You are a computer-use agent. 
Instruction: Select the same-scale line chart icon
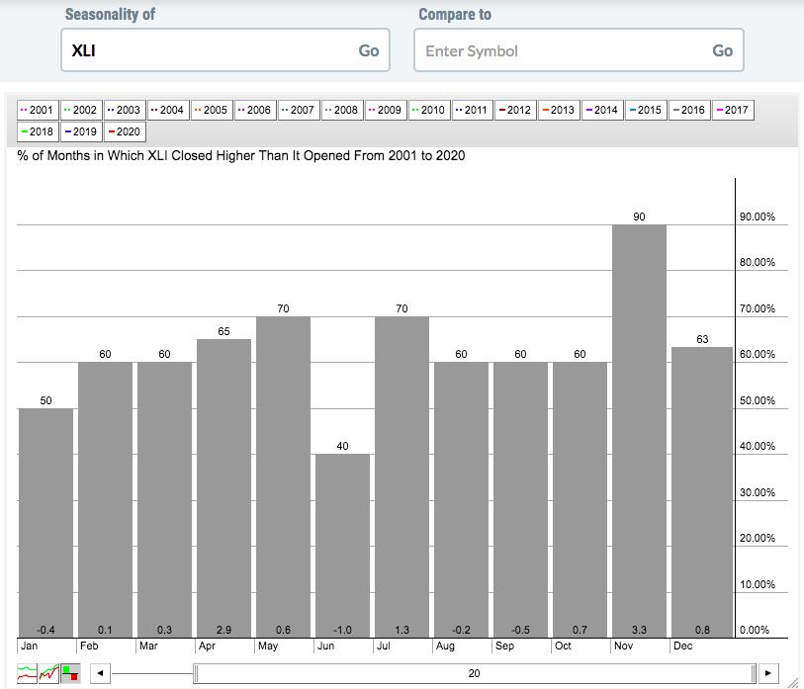(x=48, y=673)
